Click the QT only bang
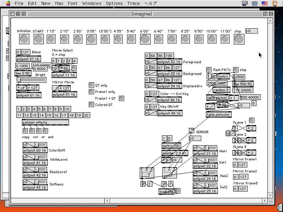Viewport: 283px width, 212px height. pyautogui.click(x=91, y=85)
